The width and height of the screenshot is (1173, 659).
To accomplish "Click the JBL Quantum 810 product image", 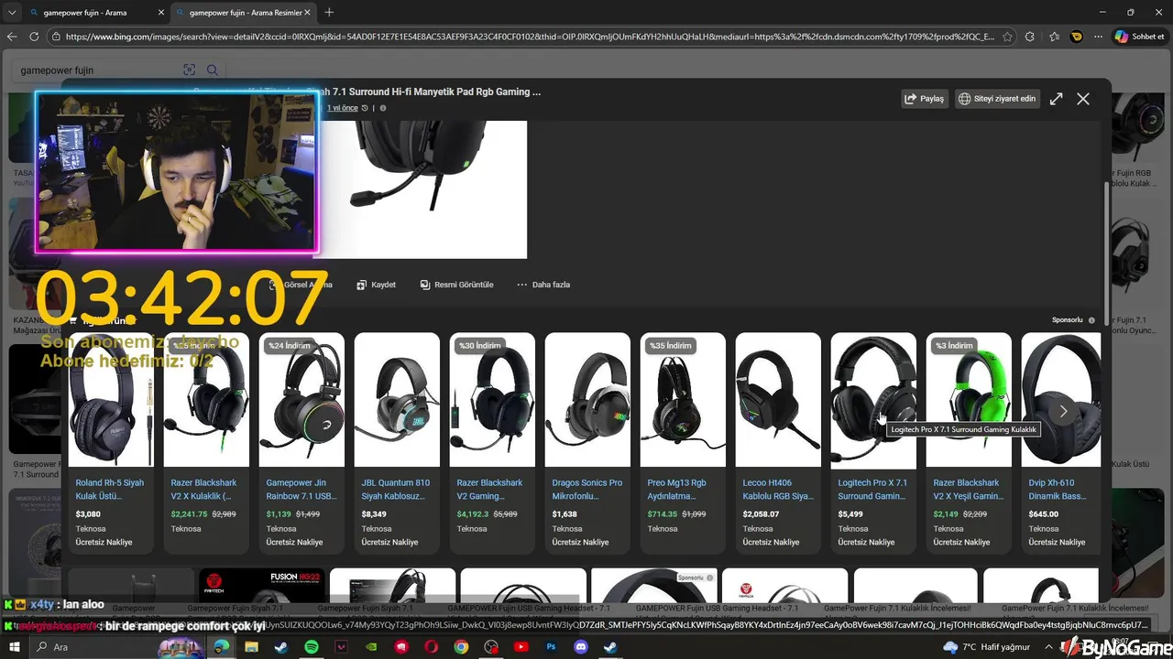I will click(x=397, y=400).
